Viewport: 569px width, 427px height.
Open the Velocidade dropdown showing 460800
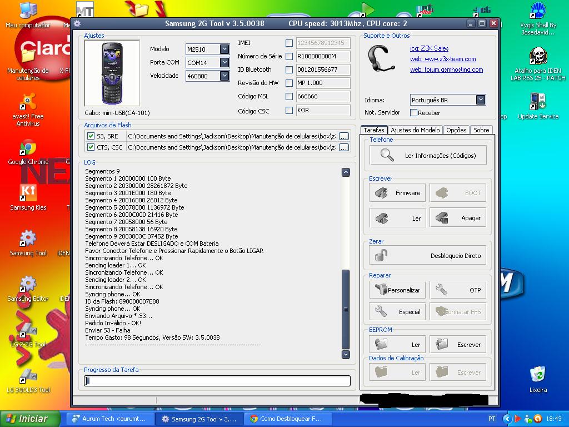pos(224,76)
